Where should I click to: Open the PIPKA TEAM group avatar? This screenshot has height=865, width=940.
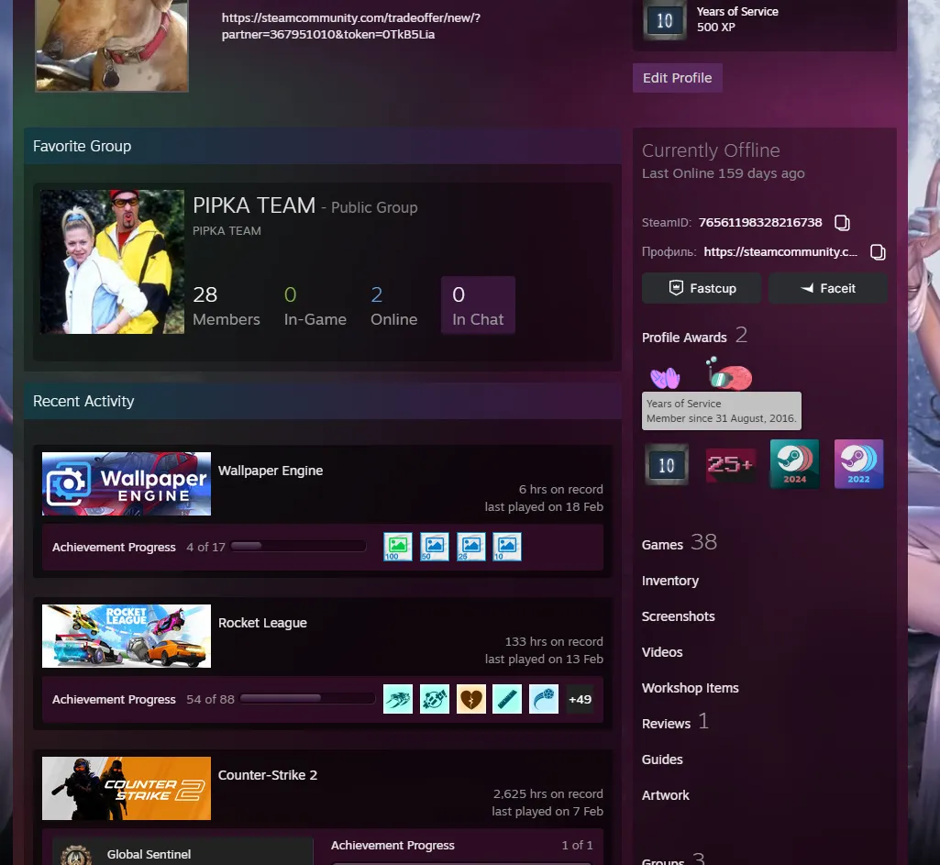112,262
